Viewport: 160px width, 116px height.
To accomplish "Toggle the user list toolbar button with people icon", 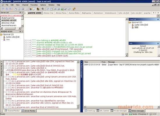I will coord(31,9).
